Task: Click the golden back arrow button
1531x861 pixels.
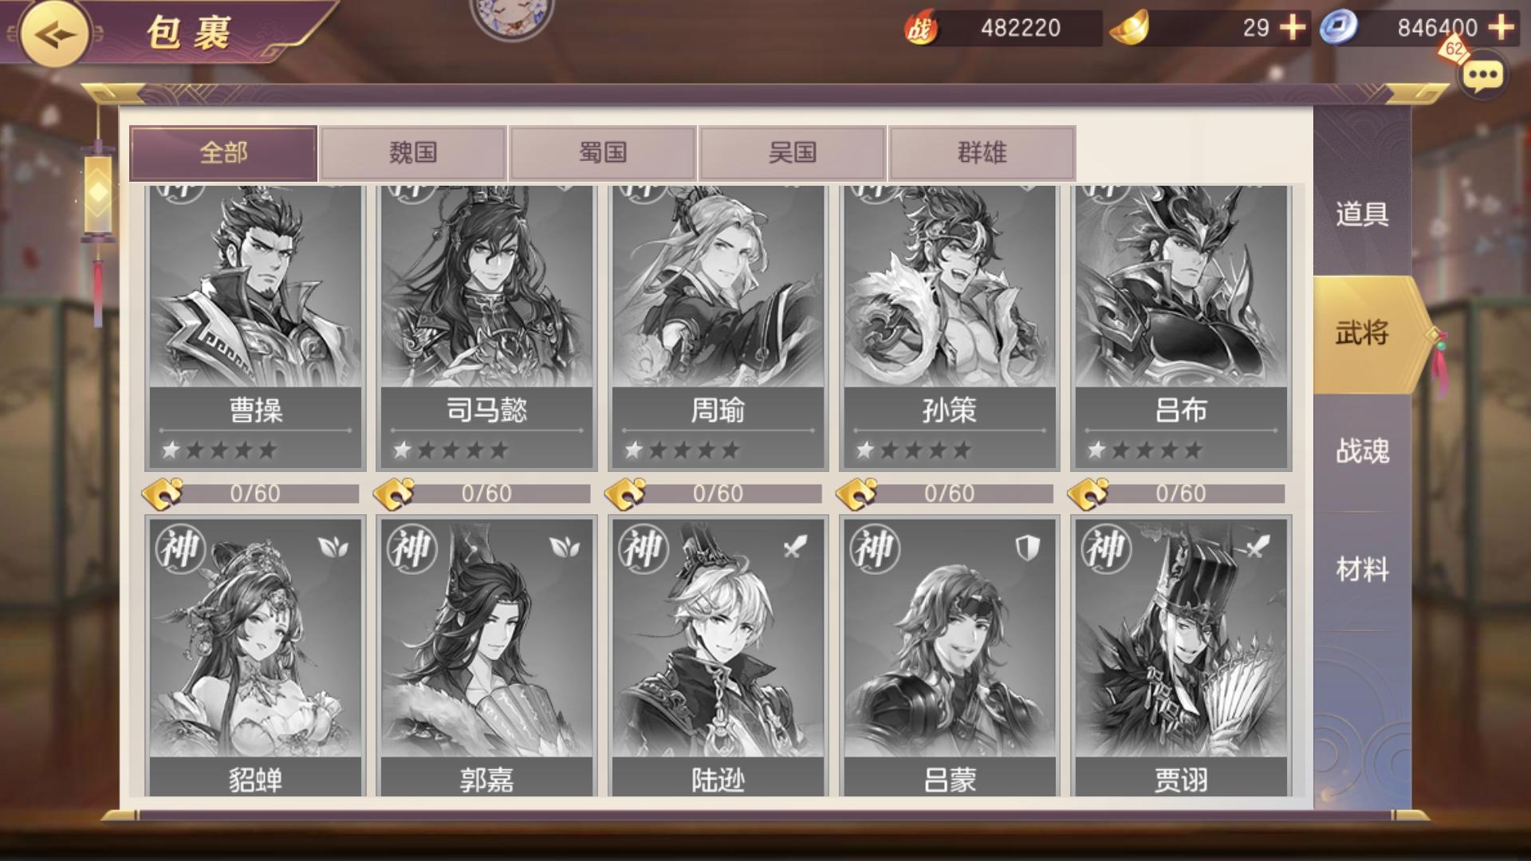Action: [x=55, y=34]
